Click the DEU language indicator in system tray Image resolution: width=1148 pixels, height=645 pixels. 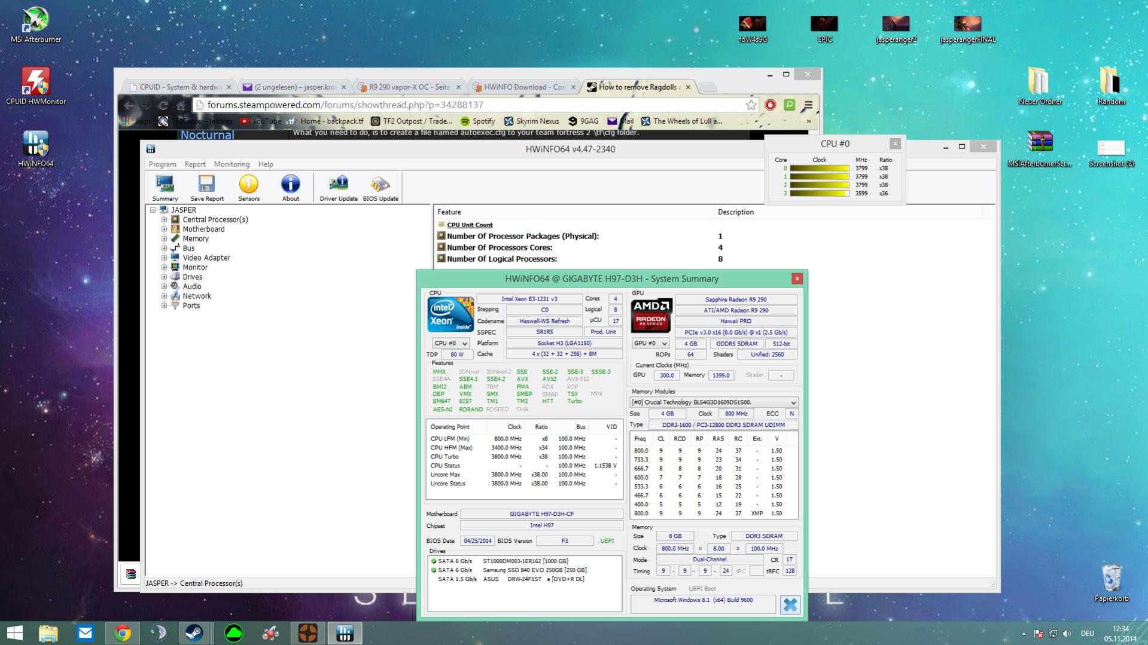(x=1088, y=634)
